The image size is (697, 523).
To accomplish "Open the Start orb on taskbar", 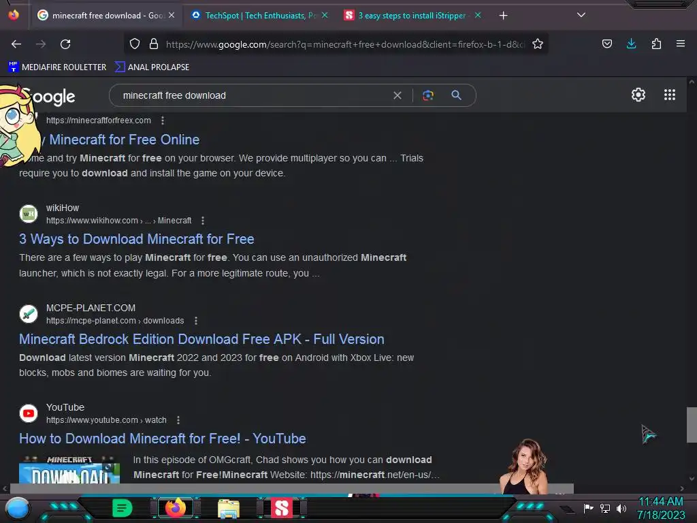I will [18, 508].
